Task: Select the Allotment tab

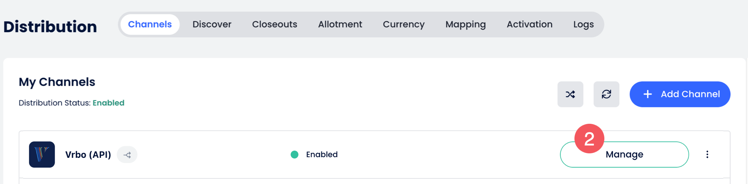Action: (x=340, y=24)
